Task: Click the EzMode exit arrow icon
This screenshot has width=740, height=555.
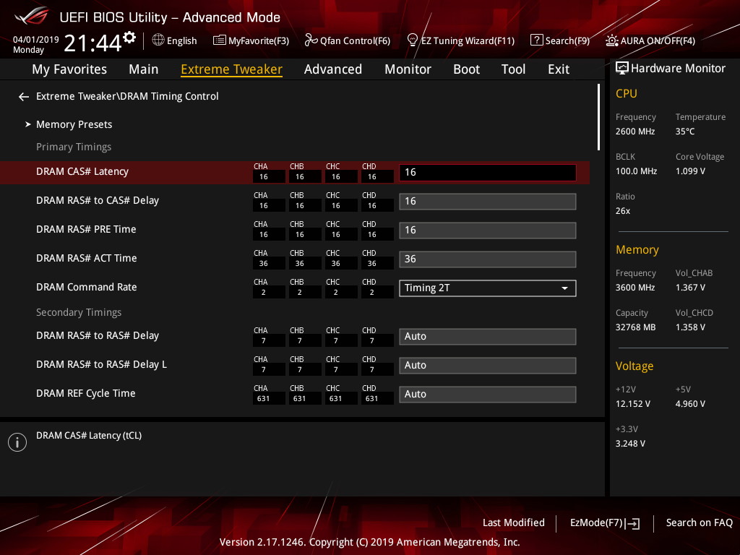Action: [633, 523]
